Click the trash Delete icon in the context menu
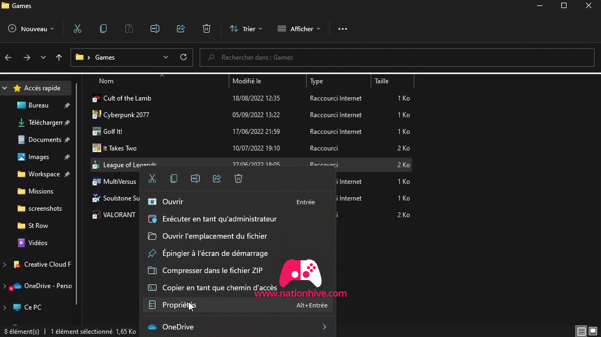This screenshot has height=337, width=601. [238, 178]
